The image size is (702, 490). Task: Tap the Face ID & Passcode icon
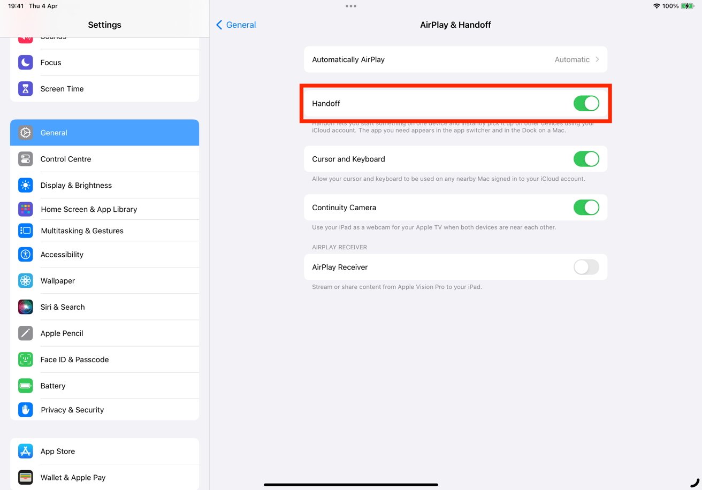click(26, 359)
